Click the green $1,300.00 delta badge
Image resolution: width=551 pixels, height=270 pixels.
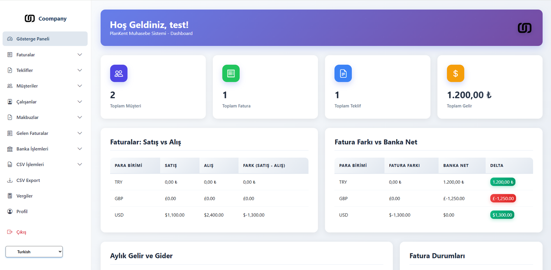(502, 215)
